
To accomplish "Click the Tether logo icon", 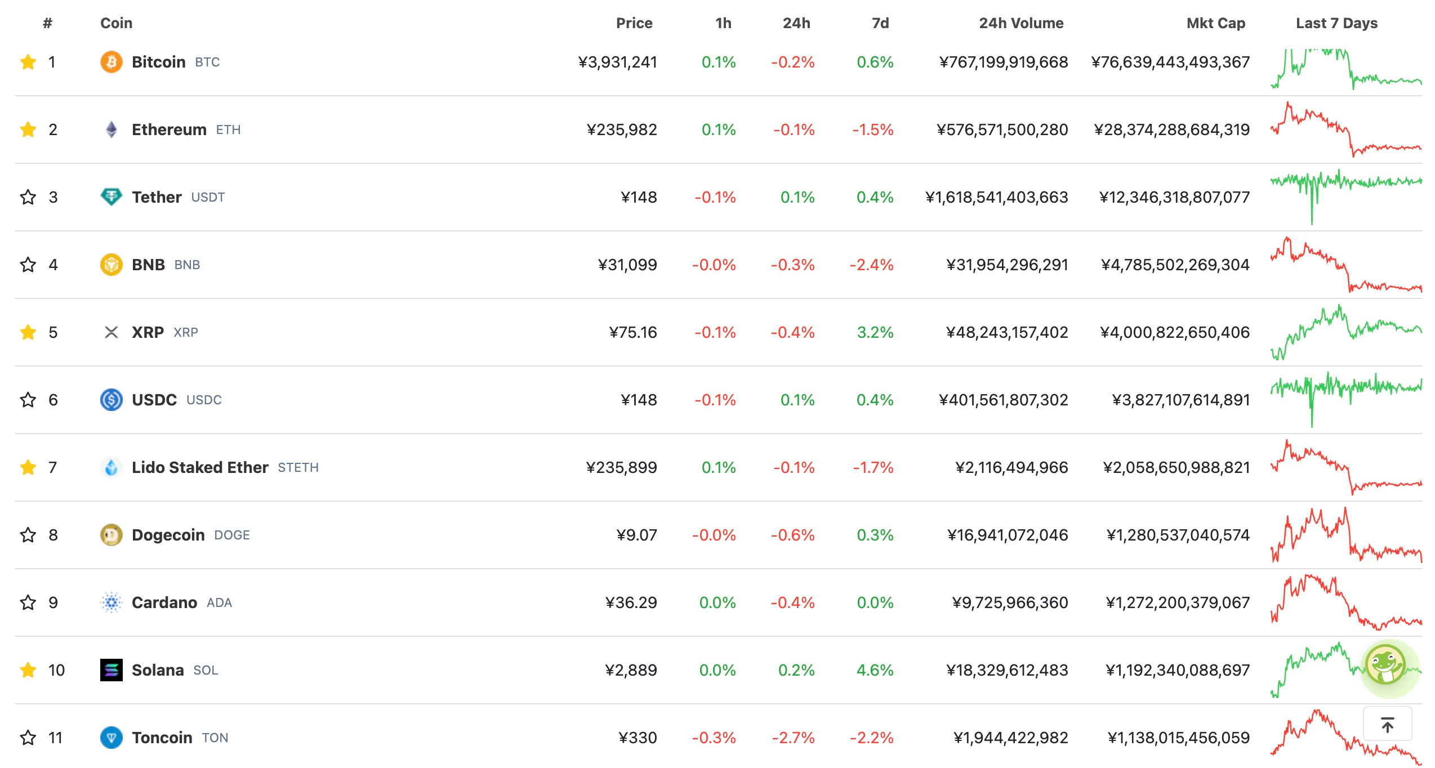I will pyautogui.click(x=112, y=197).
